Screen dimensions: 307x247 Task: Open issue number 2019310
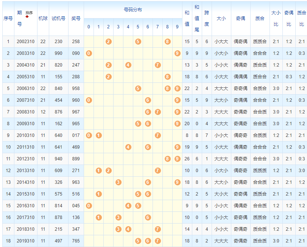25,241
